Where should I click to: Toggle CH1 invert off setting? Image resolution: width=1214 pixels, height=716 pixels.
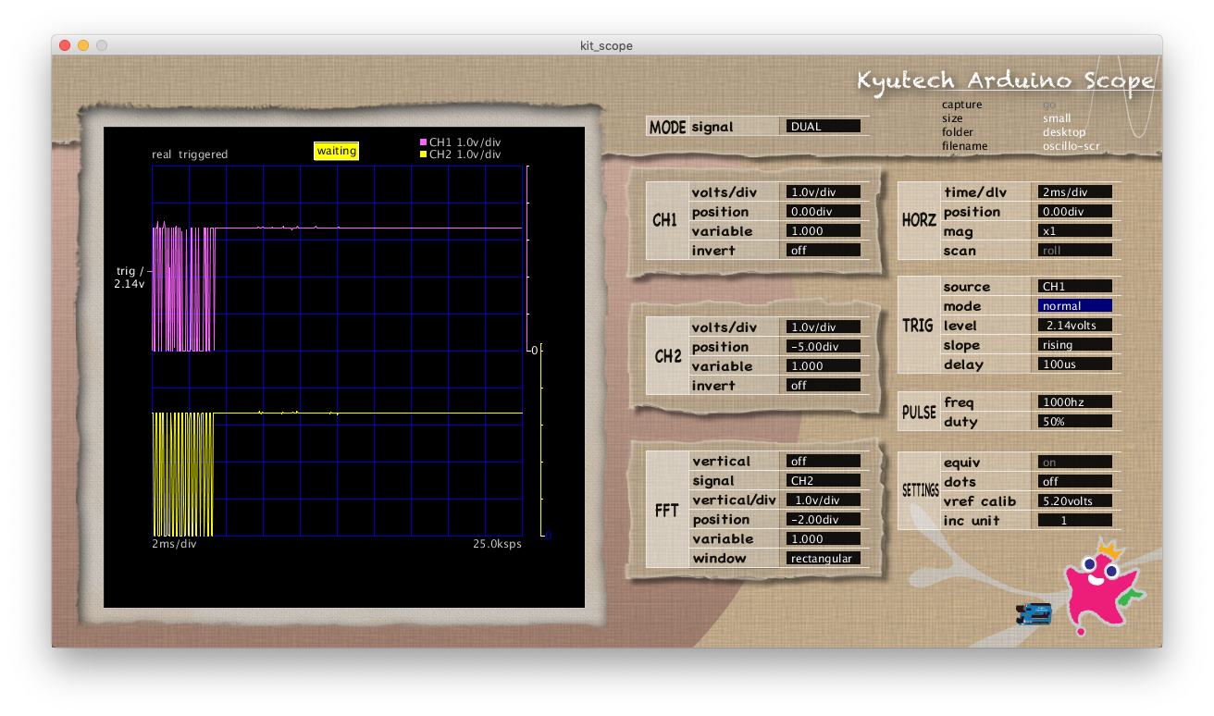(824, 251)
